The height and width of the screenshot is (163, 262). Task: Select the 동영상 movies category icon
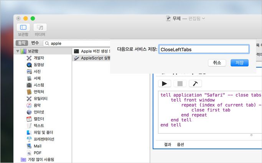(29, 65)
